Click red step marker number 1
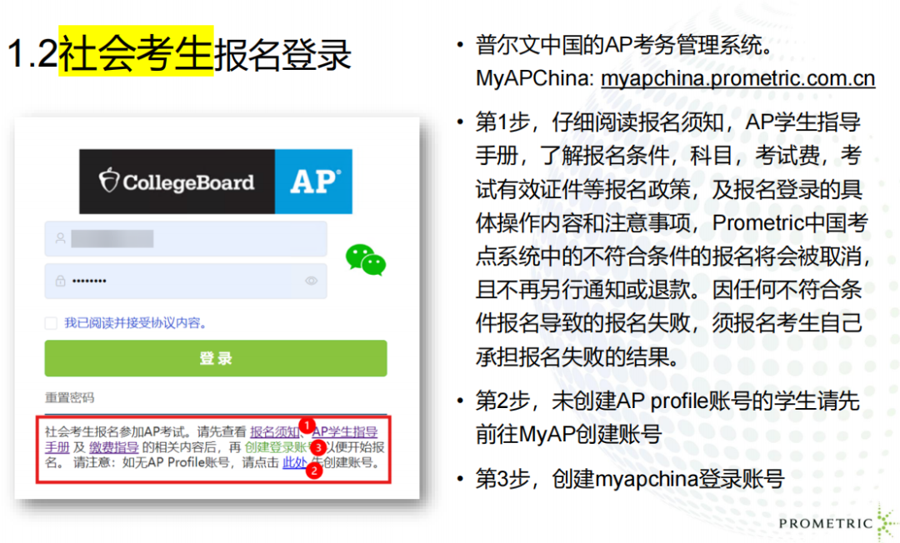Screen dimensions: 900x543 (306, 425)
